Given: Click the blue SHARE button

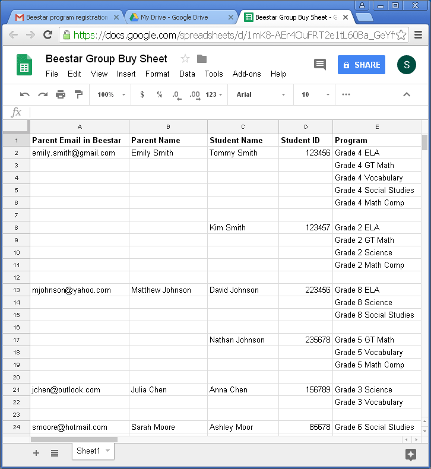Looking at the screenshot, I should point(362,65).
